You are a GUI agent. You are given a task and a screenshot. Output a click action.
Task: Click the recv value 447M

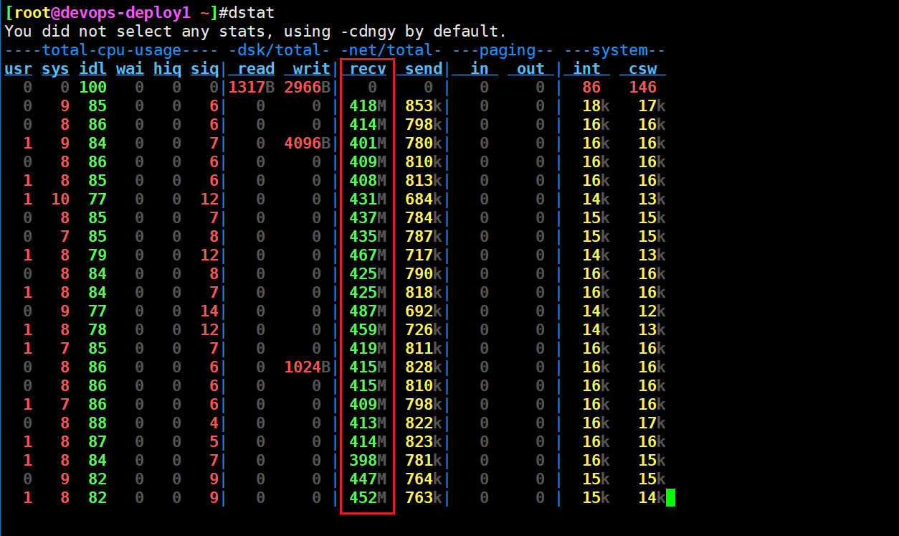pos(368,479)
